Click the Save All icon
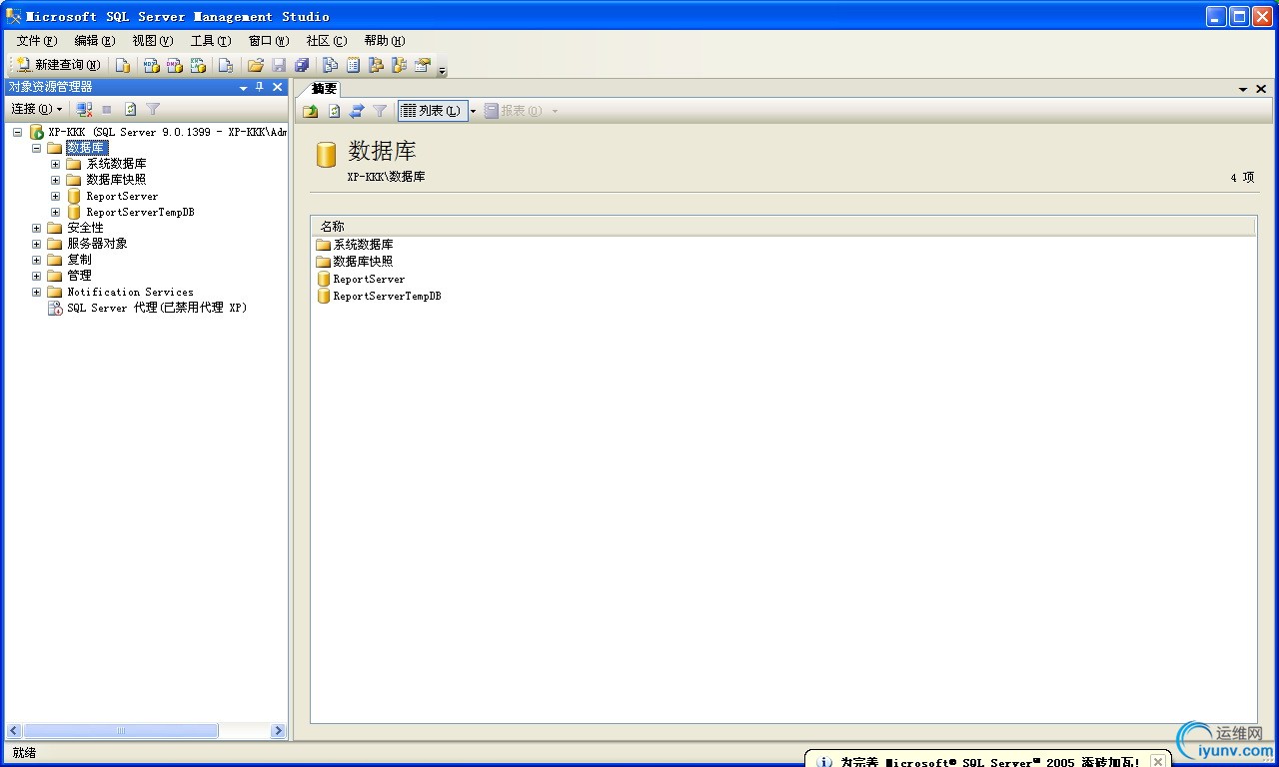 pyautogui.click(x=302, y=65)
